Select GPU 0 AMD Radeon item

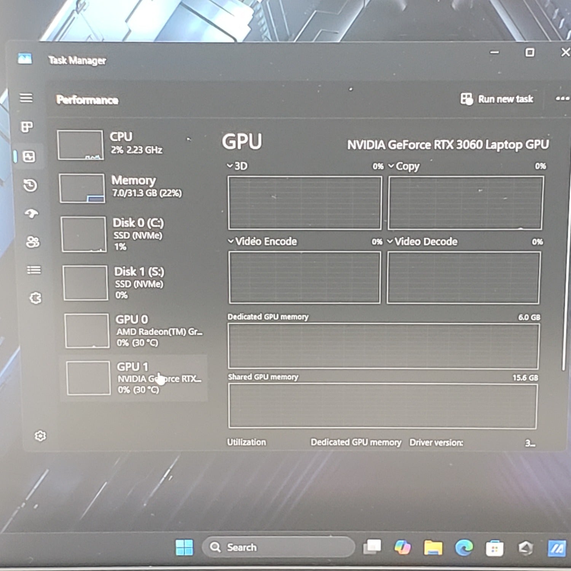pos(135,330)
